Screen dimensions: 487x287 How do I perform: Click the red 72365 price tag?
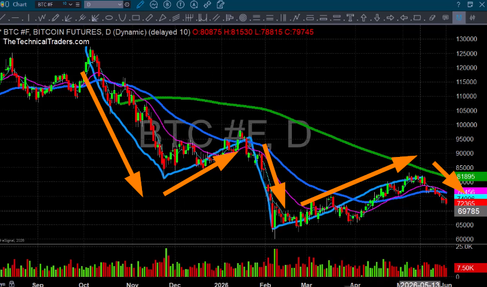pos(470,203)
